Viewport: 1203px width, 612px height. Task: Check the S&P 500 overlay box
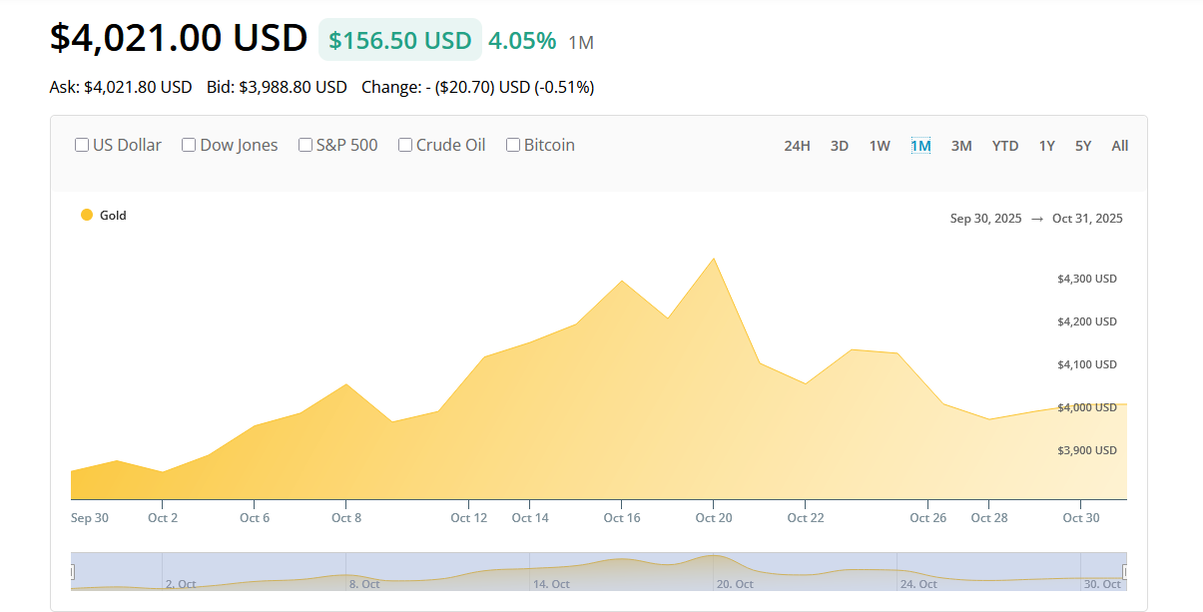pyautogui.click(x=305, y=145)
